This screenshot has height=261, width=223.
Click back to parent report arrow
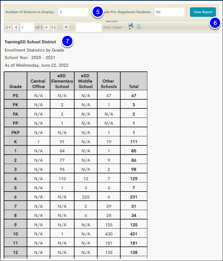pos(66,27)
